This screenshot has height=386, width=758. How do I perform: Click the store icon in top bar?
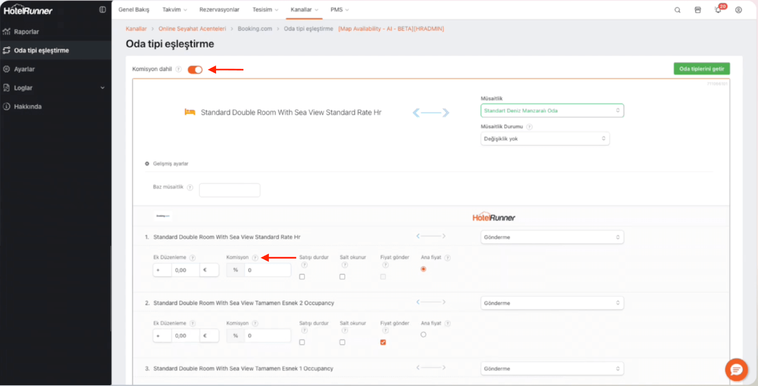click(x=698, y=10)
